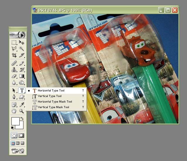Select the Eyedropper tool
Screen dimensions: 187x161
pyautogui.click(x=21, y=105)
